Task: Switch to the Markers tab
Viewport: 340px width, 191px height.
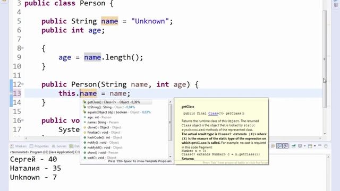Action: [19, 146]
